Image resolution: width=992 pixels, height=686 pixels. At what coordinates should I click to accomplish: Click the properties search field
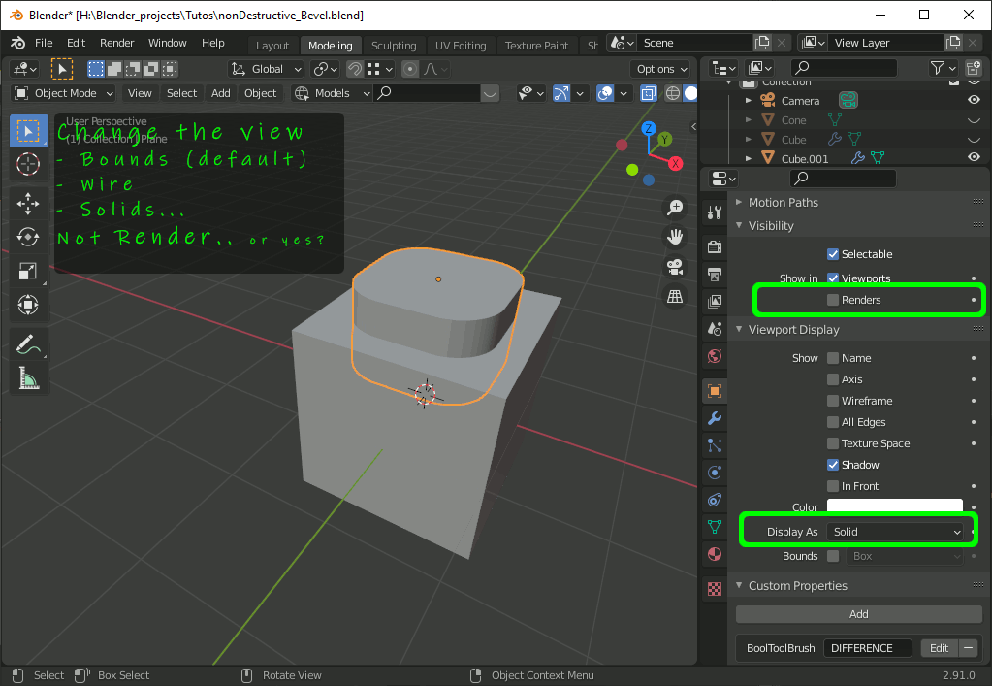[843, 179]
